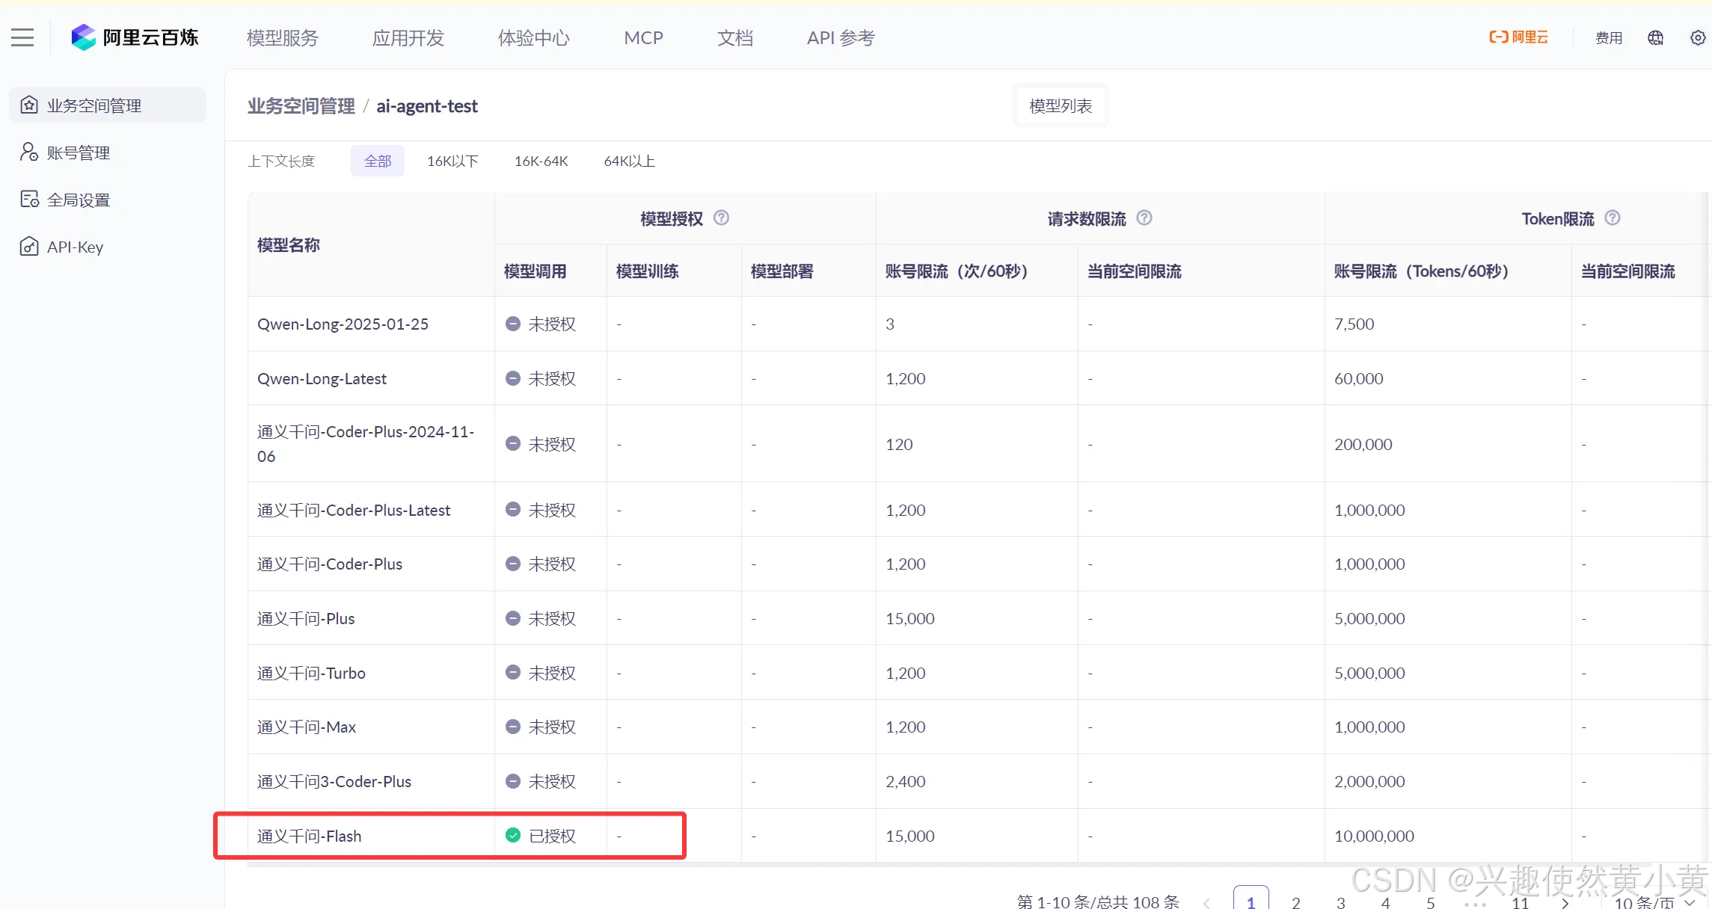
Task: Click the status icon for 通义千问-Coder-Plus-2024-11-06
Action: tap(513, 443)
